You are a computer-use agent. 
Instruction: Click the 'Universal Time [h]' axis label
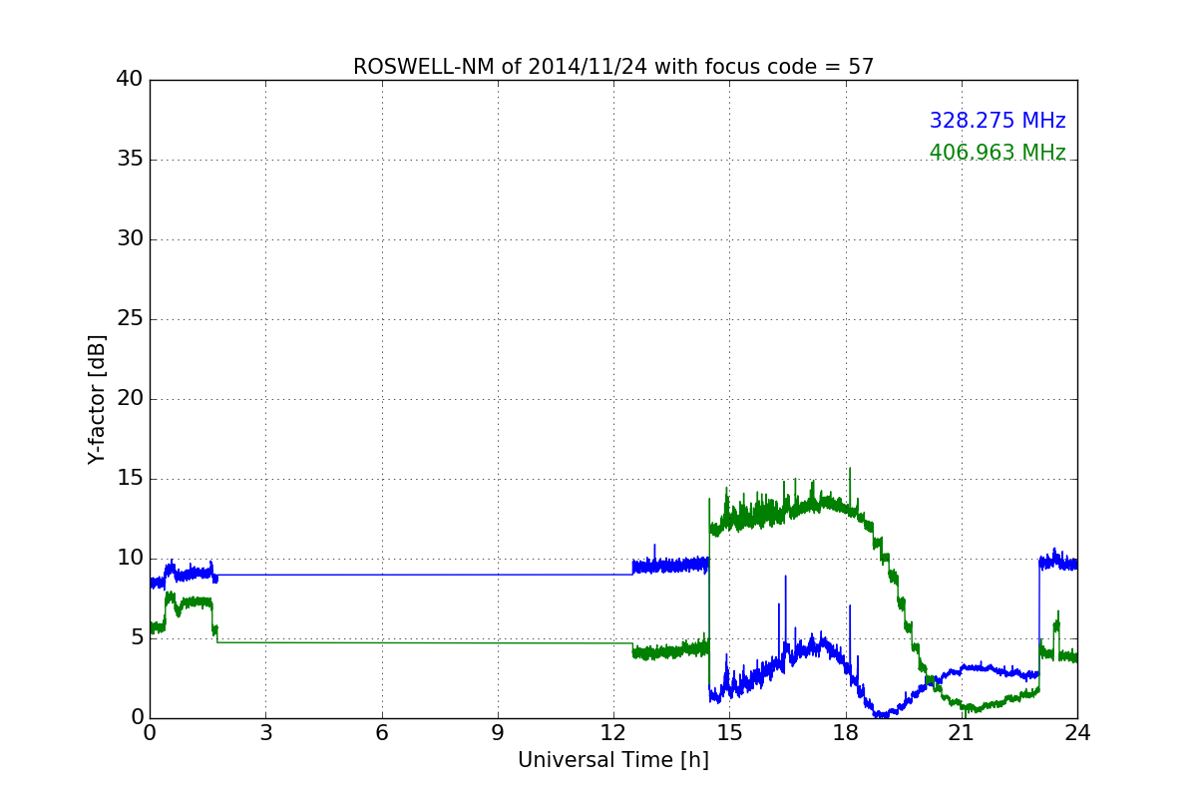click(x=613, y=760)
